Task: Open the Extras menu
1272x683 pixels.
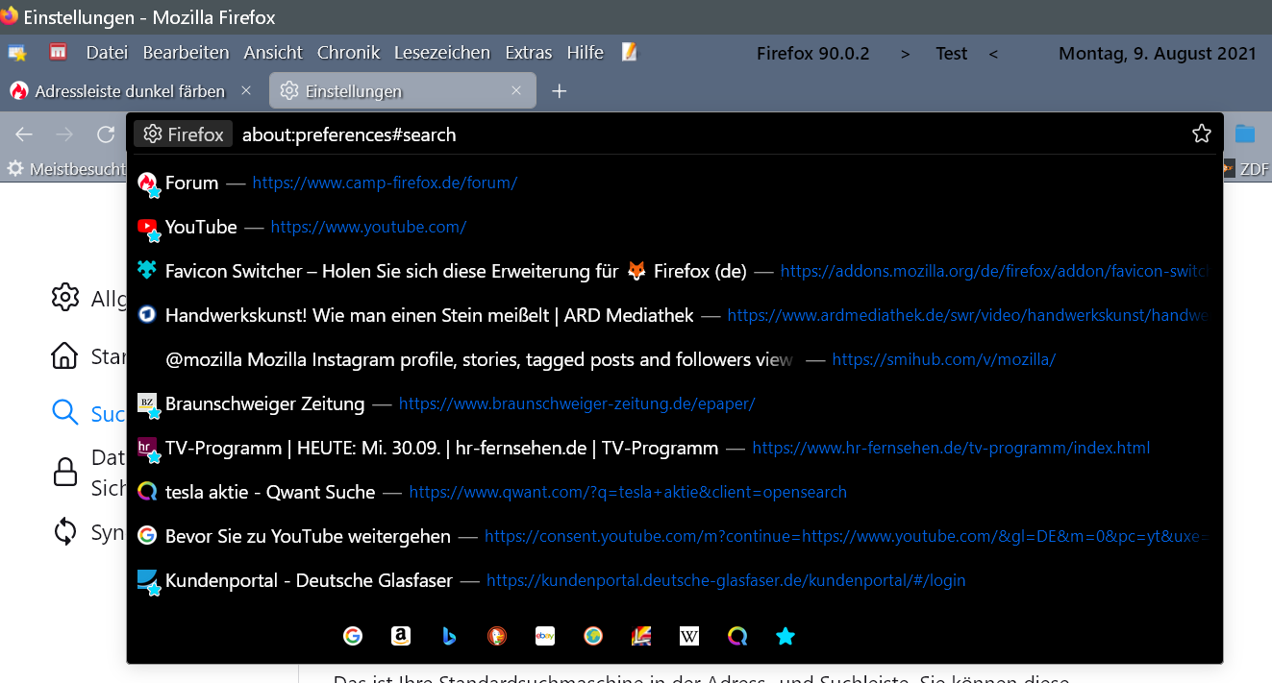Action: point(528,53)
